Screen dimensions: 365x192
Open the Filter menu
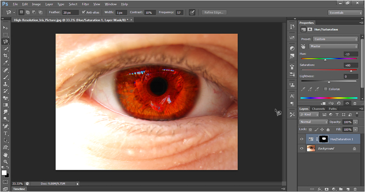pyautogui.click(x=85, y=4)
